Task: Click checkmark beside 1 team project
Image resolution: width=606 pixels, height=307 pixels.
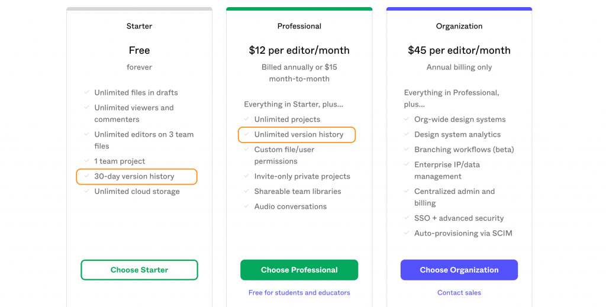Action: (x=87, y=161)
